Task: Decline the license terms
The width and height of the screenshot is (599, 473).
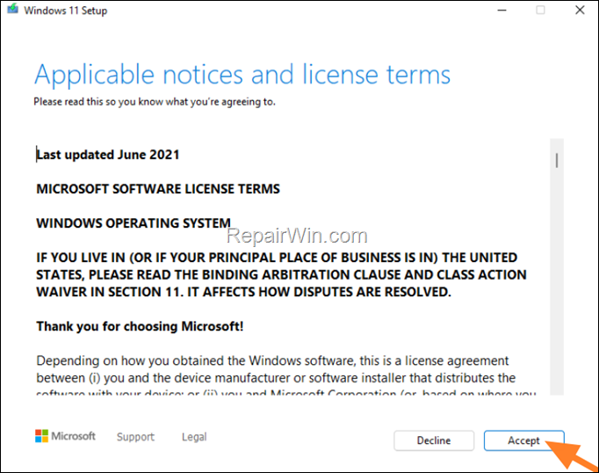Action: [x=434, y=440]
